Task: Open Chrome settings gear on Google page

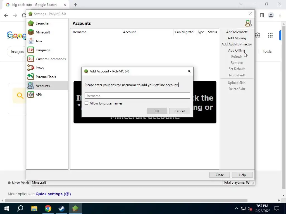Action: pos(258,35)
